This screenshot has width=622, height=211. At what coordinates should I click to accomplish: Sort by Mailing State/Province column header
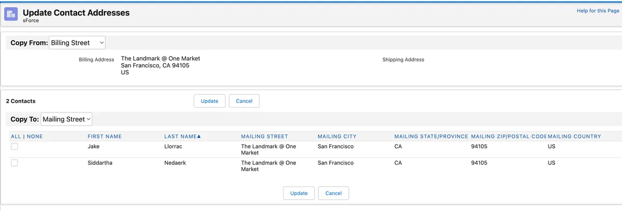click(x=431, y=137)
